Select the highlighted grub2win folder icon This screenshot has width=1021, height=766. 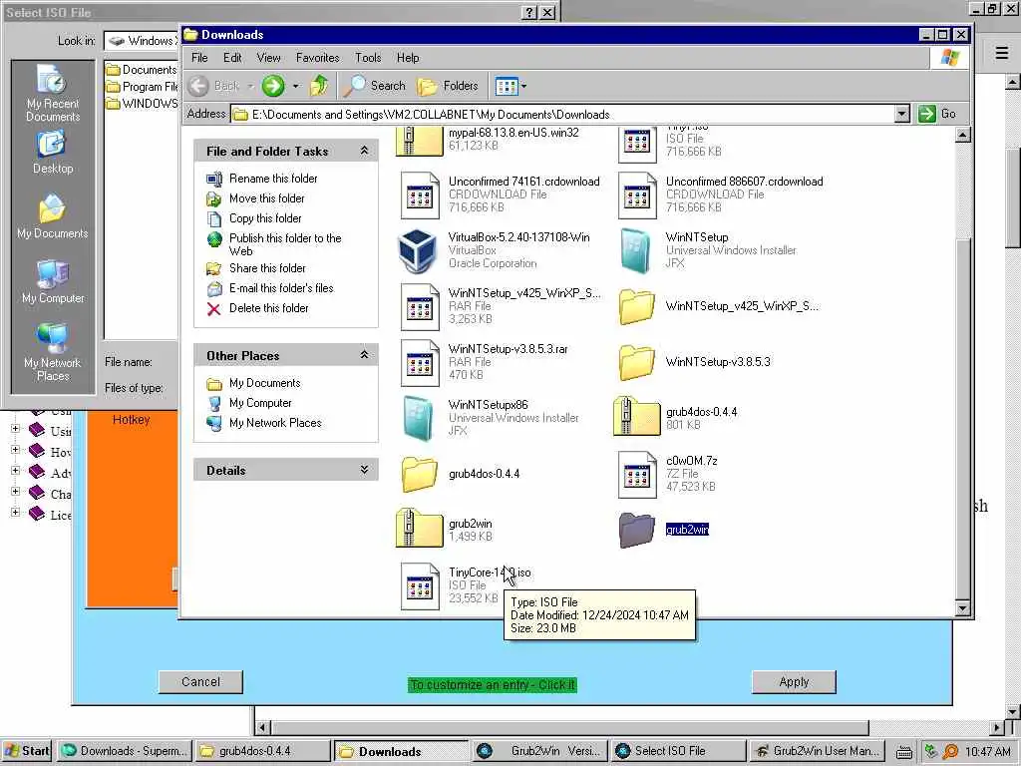click(637, 529)
